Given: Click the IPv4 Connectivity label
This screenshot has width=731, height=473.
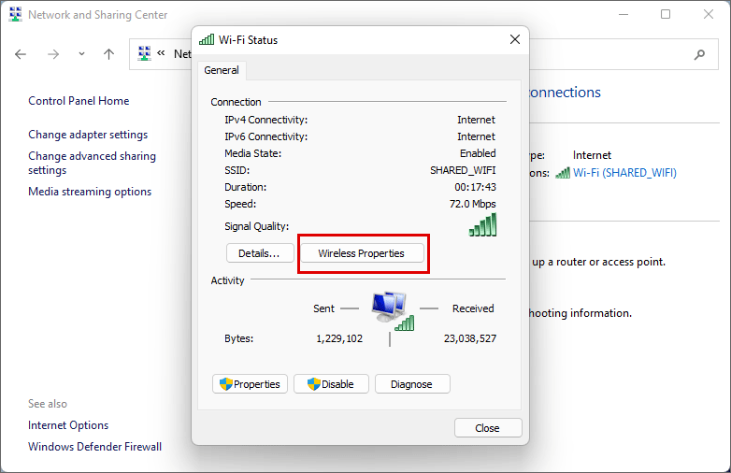Looking at the screenshot, I should point(266,121).
